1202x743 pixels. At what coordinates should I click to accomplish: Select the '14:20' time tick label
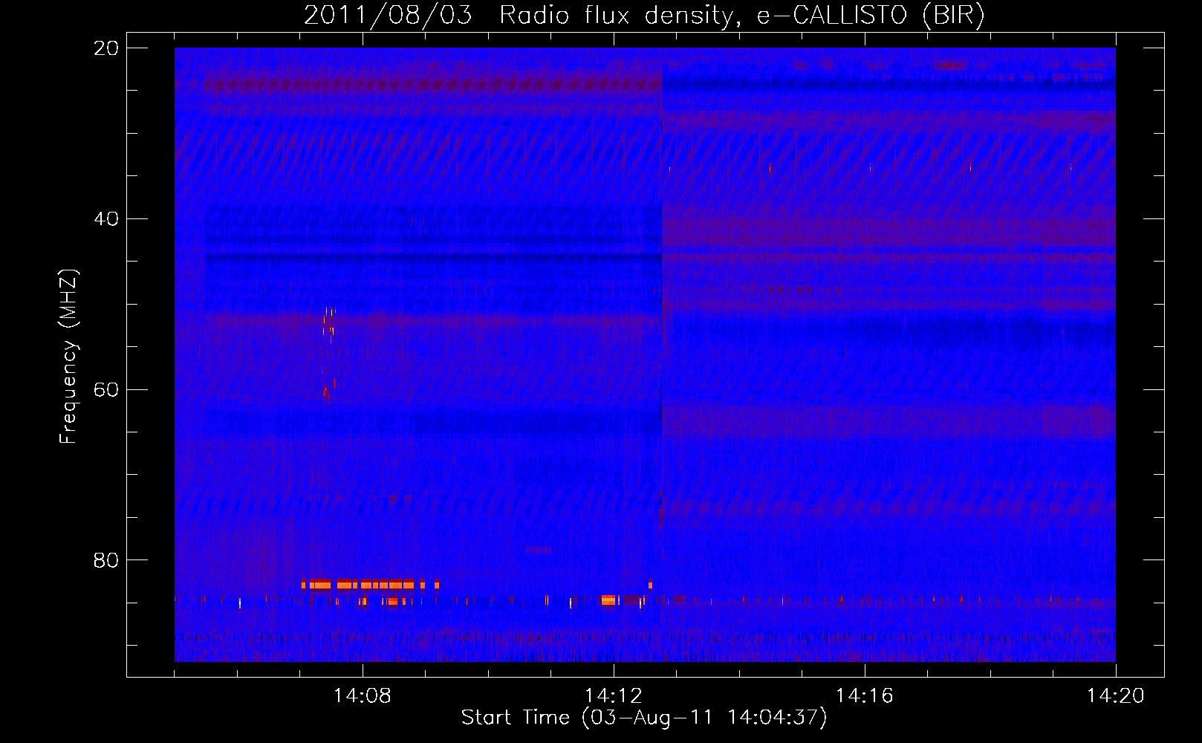1116,695
